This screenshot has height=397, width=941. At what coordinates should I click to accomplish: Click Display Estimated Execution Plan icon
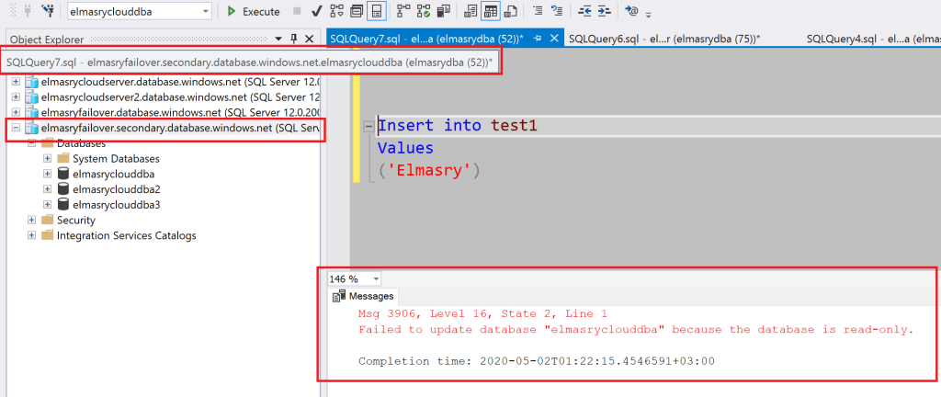335,12
